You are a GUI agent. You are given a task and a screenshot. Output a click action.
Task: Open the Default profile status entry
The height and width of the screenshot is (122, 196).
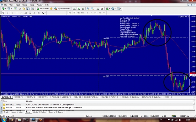tap(89, 116)
